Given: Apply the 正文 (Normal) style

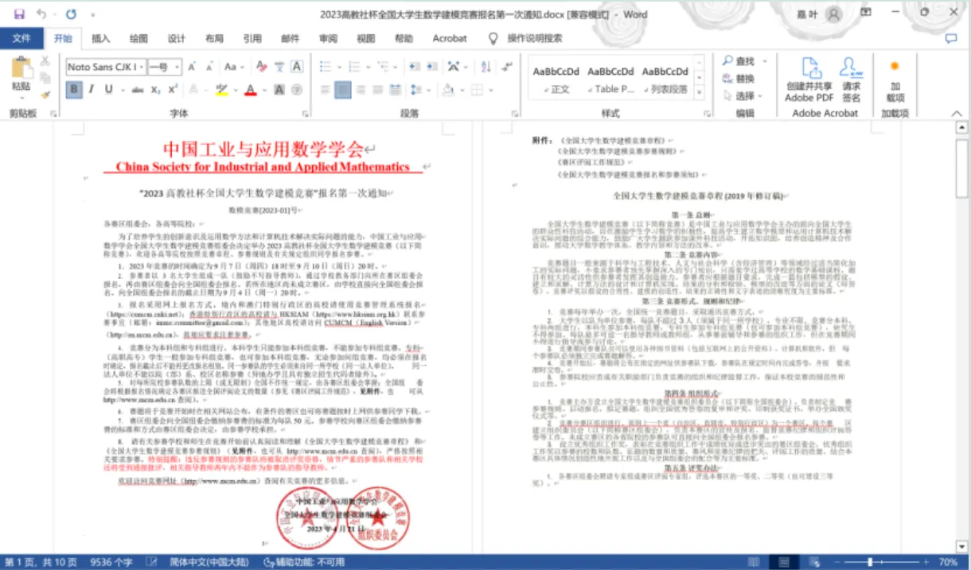Looking at the screenshot, I should 556,79.
